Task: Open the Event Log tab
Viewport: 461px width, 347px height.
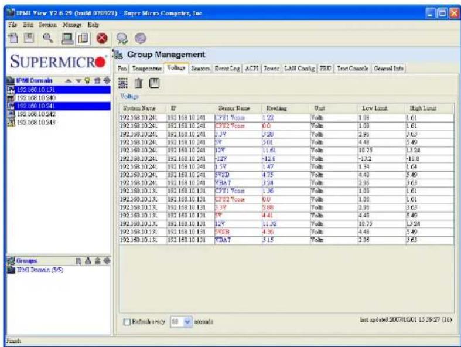Action: coord(227,68)
